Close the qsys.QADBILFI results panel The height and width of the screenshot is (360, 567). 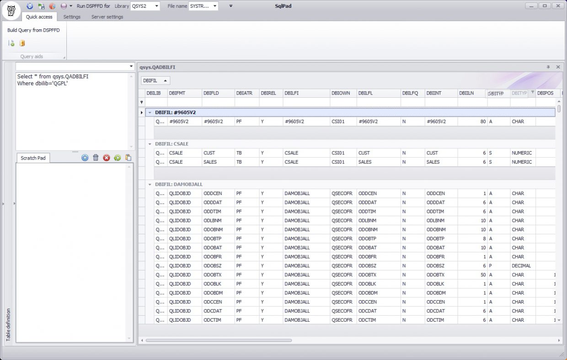pyautogui.click(x=558, y=67)
